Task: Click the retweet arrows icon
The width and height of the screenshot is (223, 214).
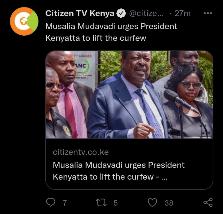Action: click(101, 203)
